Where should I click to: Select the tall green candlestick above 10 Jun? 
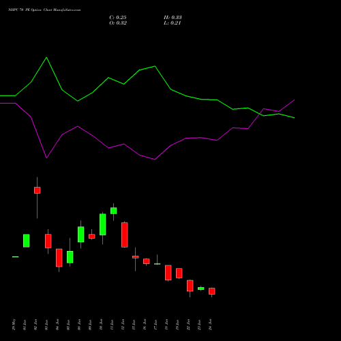coord(103,224)
